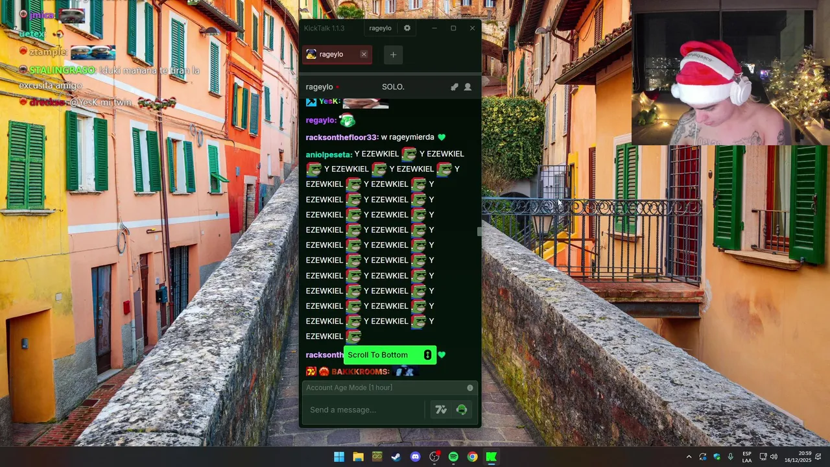Open the Windows Start menu

point(339,457)
